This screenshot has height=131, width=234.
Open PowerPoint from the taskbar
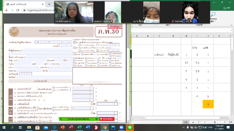(62, 128)
